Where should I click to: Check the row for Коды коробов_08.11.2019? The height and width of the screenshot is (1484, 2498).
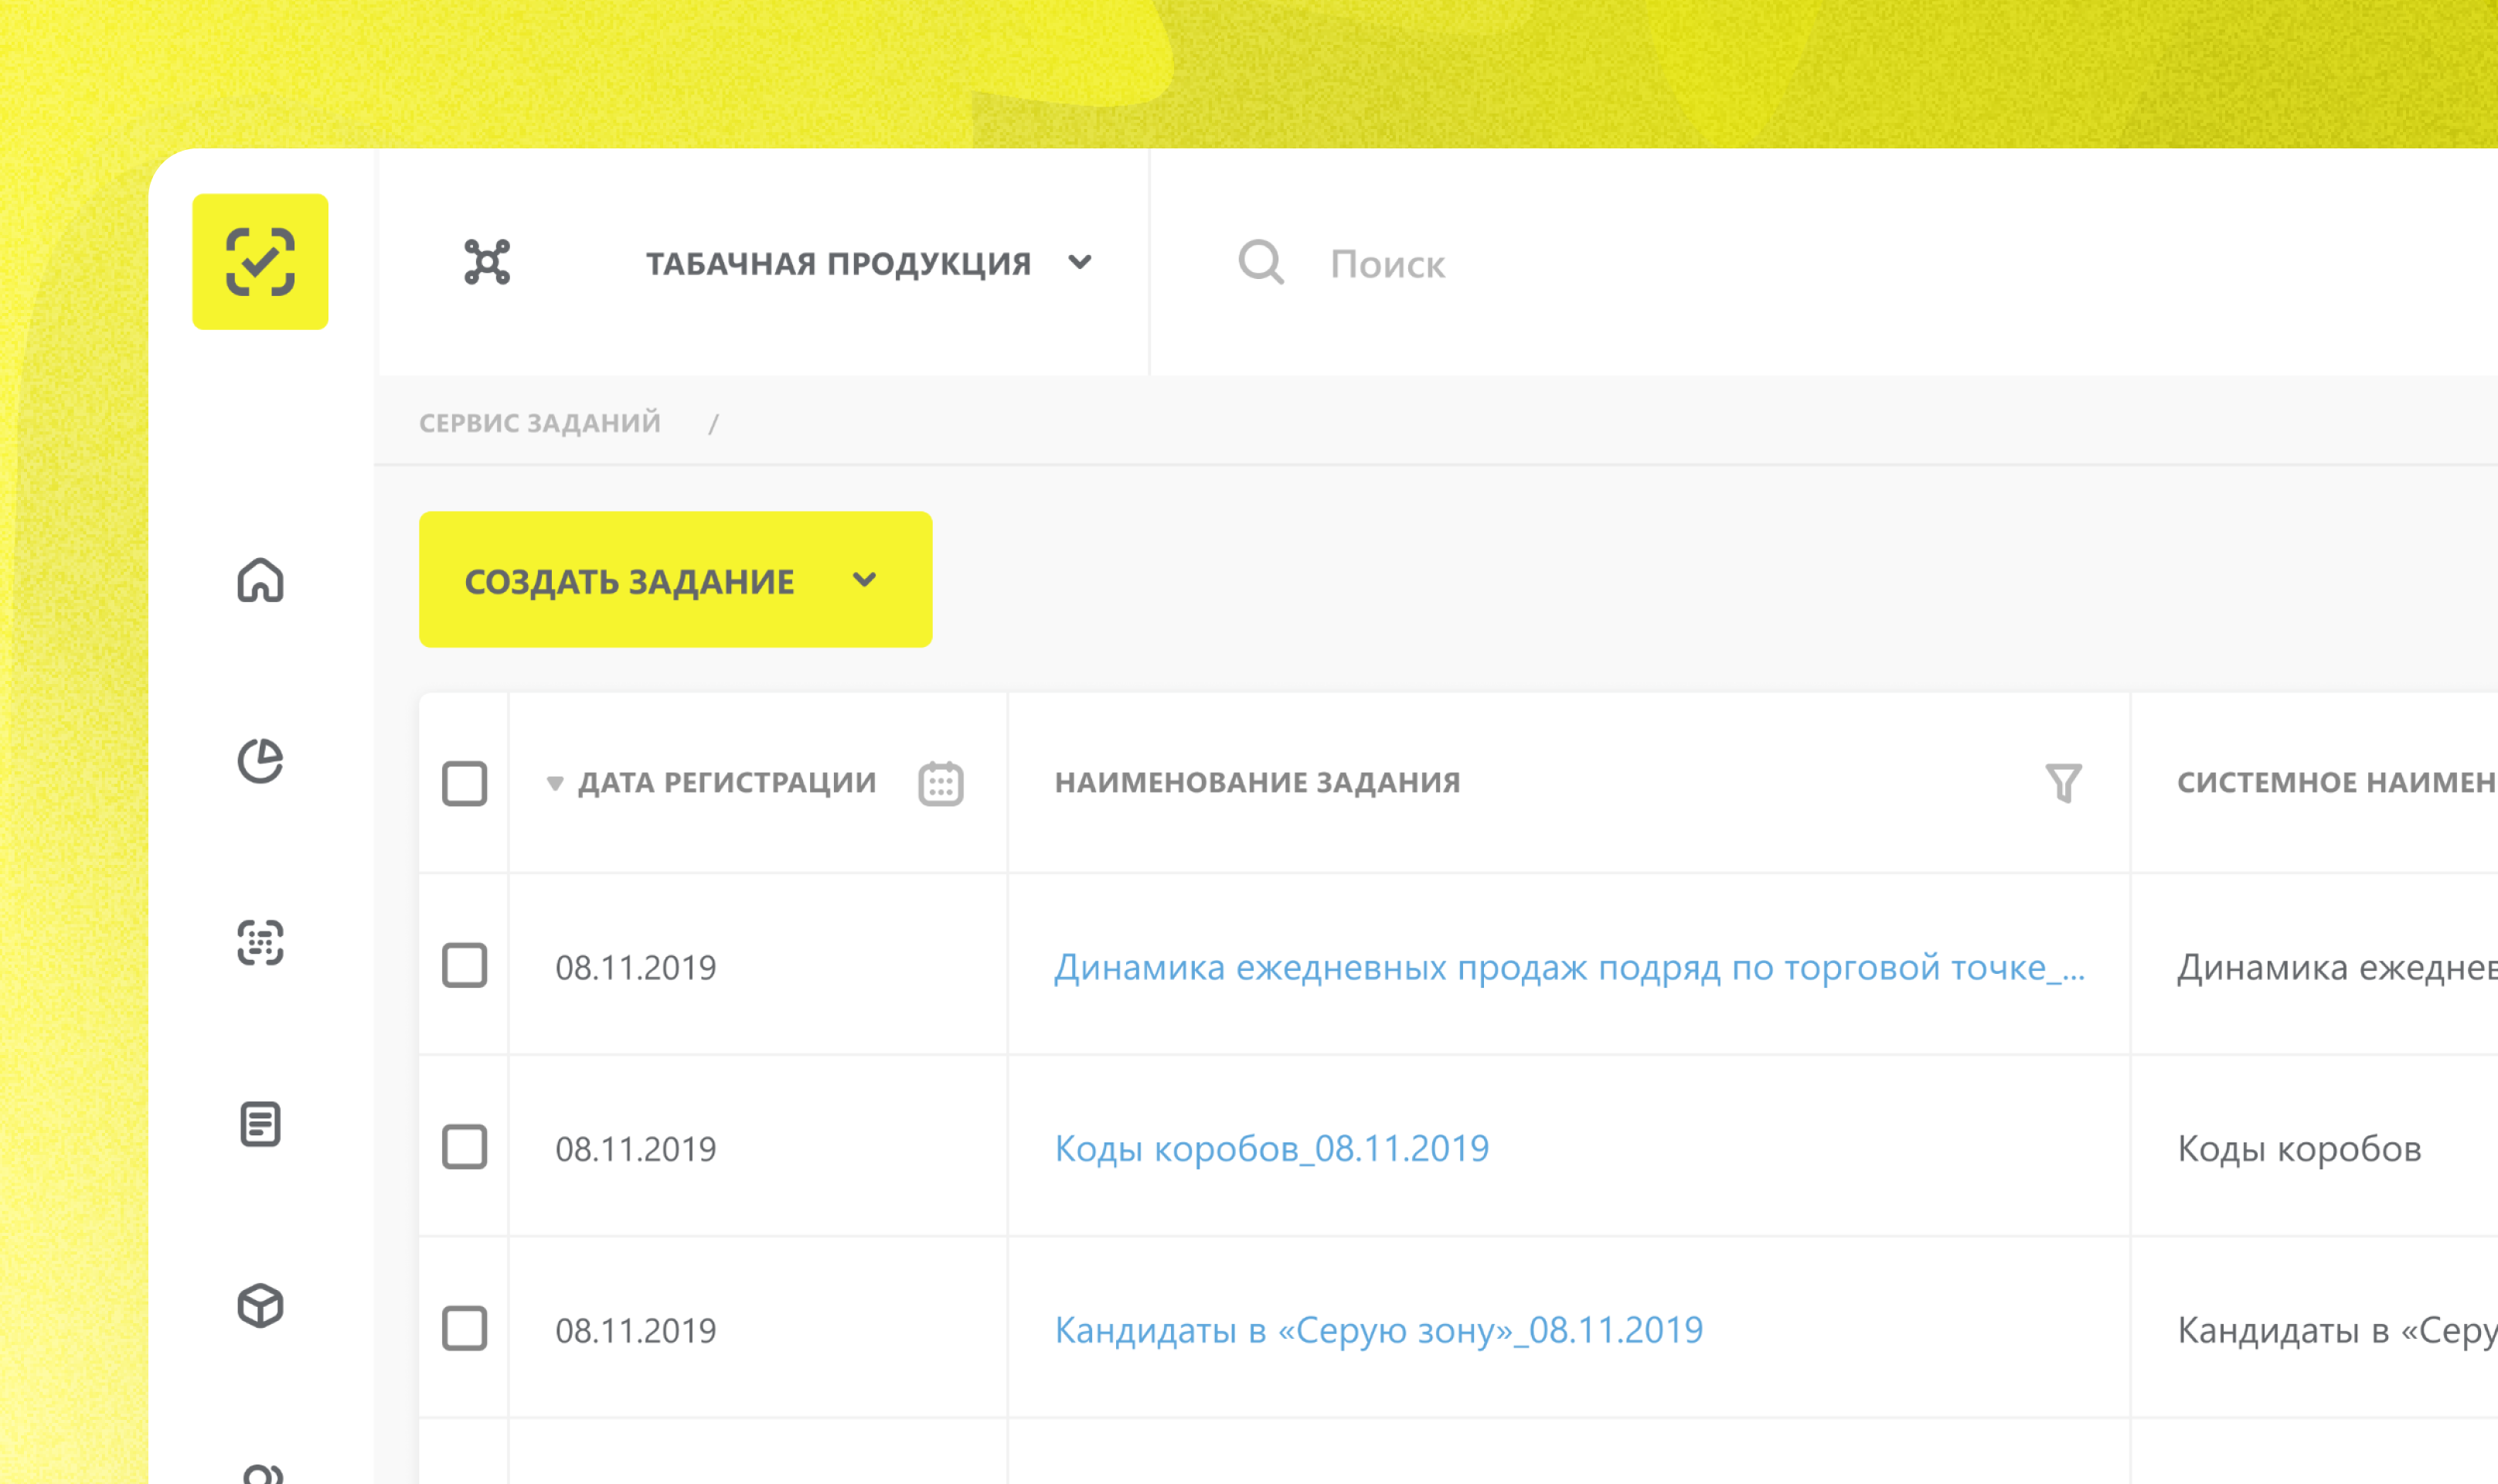click(x=465, y=1147)
